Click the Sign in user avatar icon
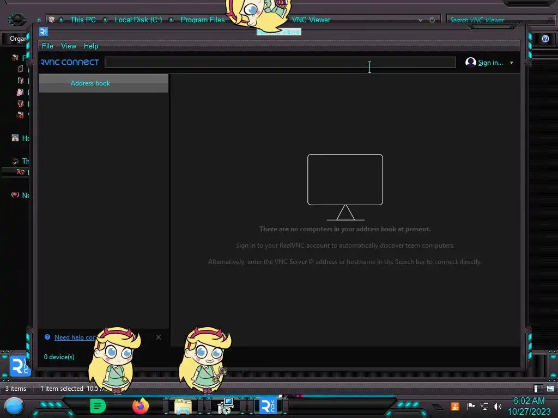558x418 pixels. (x=470, y=62)
